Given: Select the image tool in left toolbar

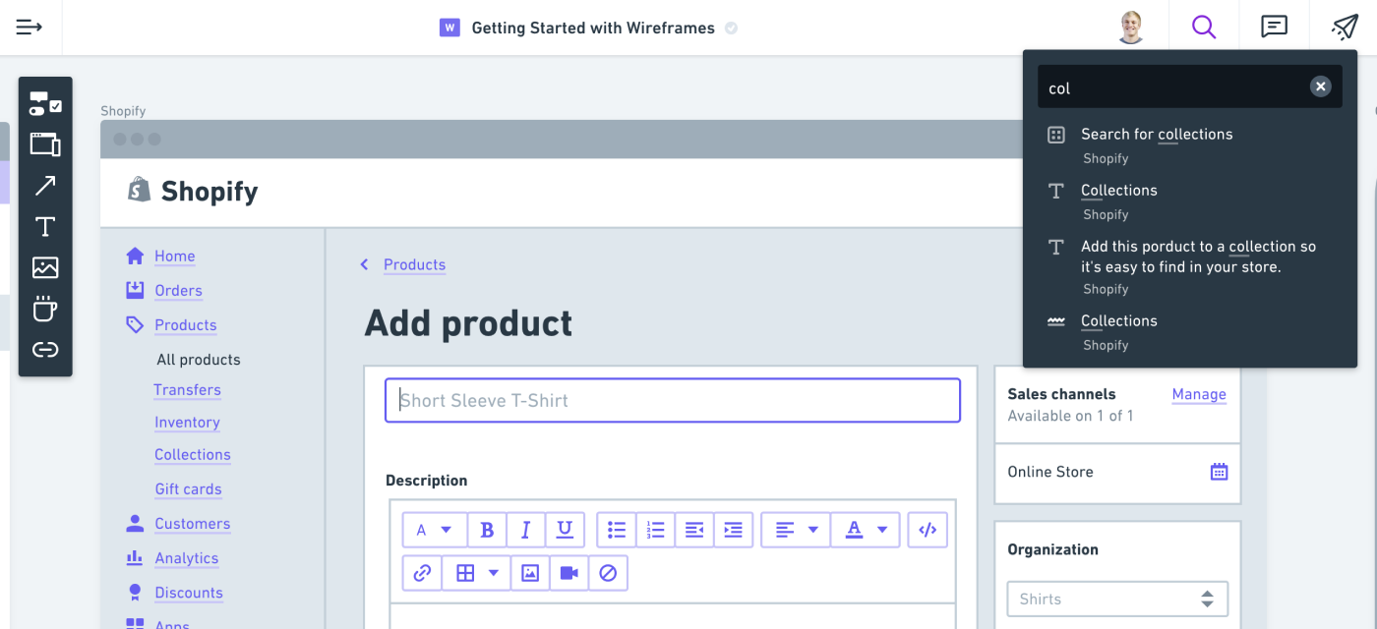Looking at the screenshot, I should coord(45,267).
